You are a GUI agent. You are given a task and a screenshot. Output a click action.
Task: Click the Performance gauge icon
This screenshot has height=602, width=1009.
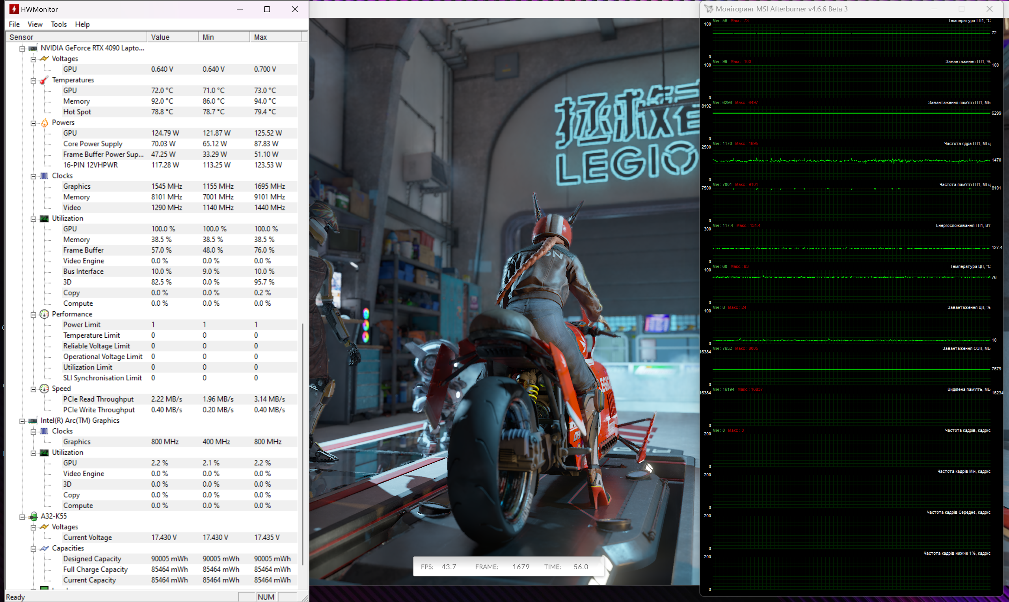[x=44, y=314]
